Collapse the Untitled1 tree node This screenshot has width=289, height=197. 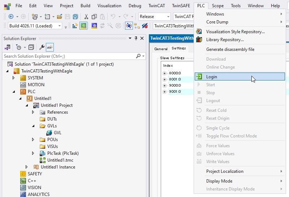20,98
